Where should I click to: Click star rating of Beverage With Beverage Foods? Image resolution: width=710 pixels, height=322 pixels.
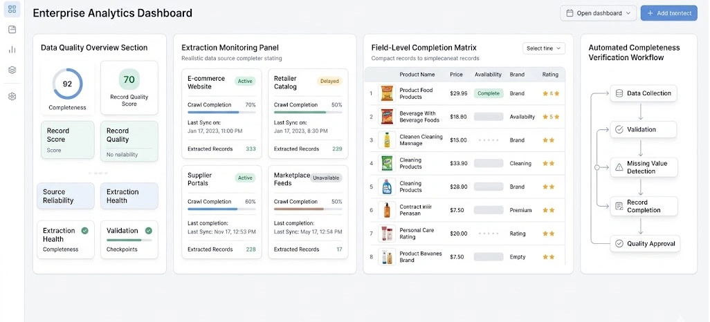point(551,117)
